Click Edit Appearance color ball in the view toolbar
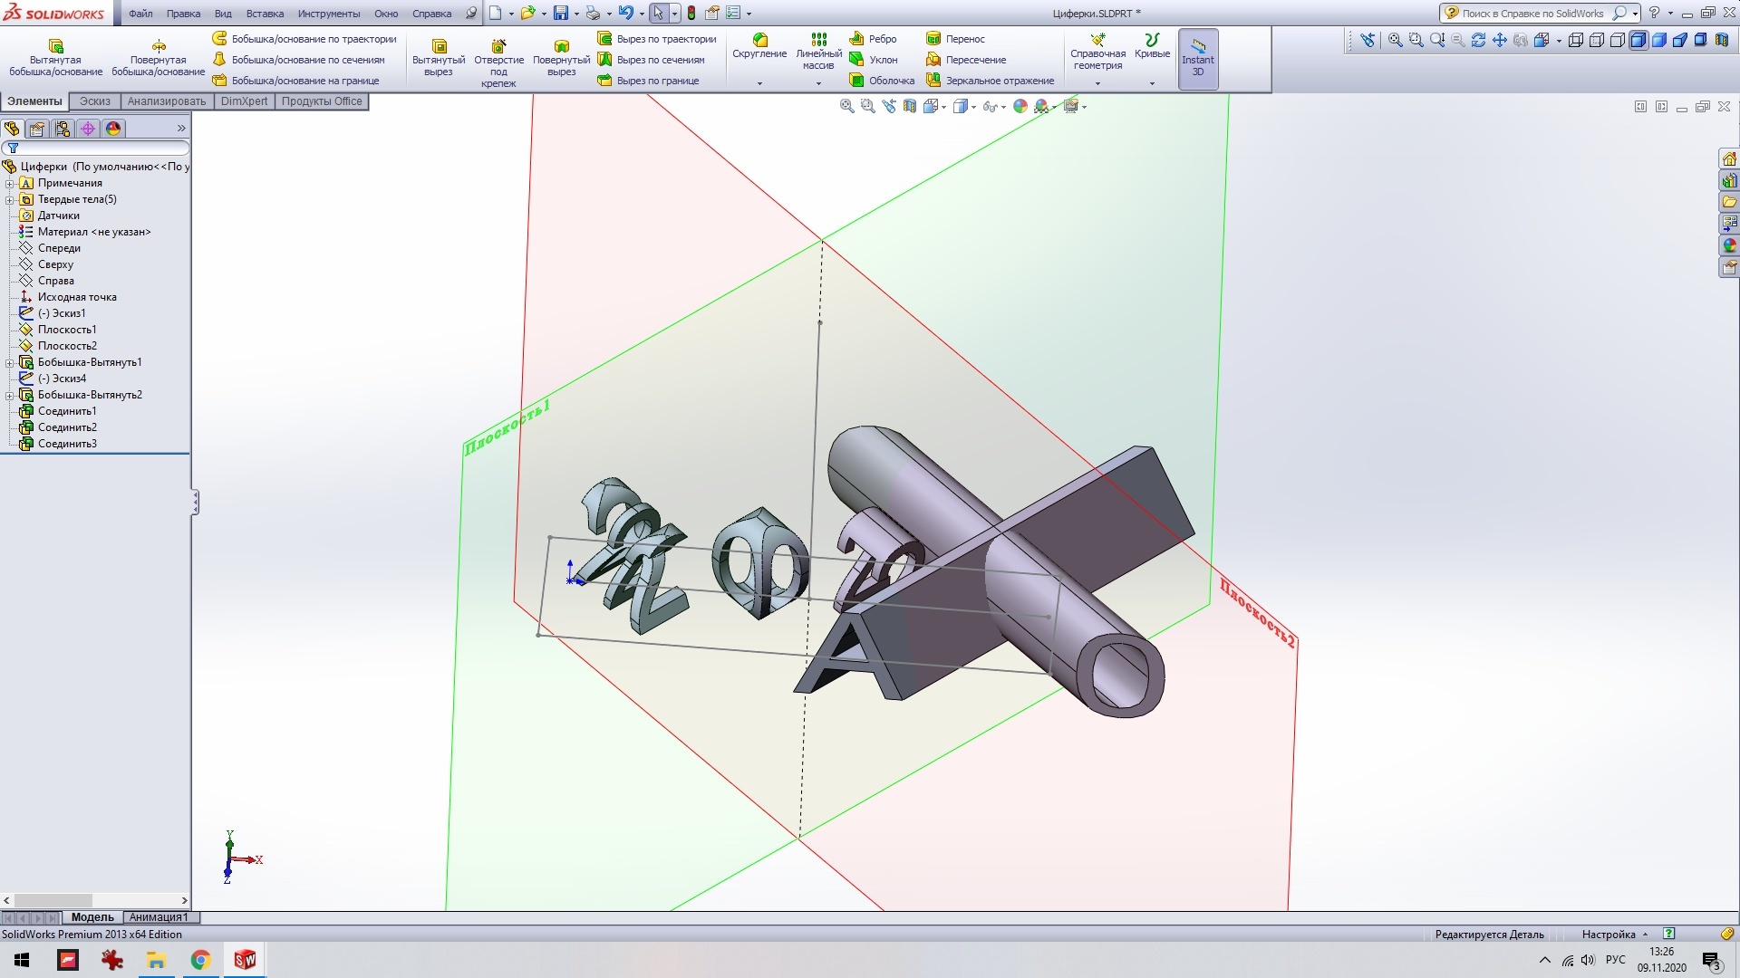 pyautogui.click(x=1020, y=106)
